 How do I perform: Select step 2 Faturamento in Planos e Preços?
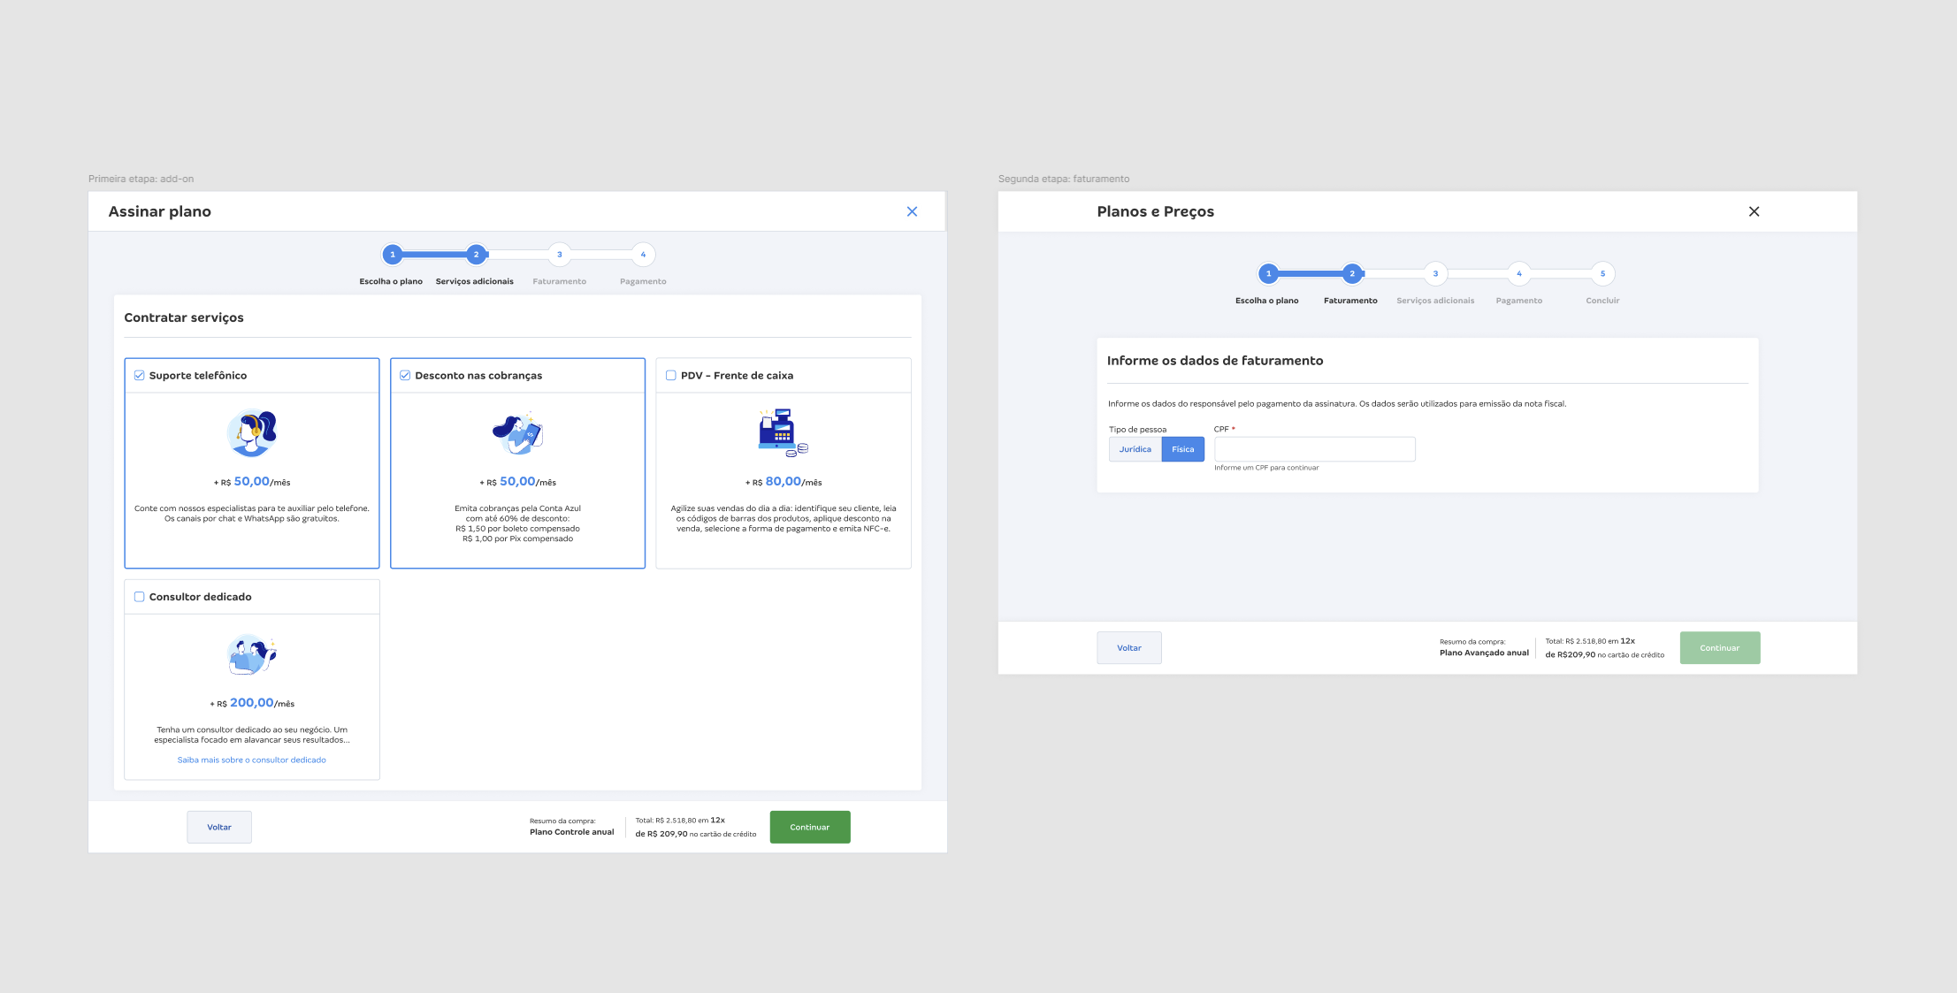click(1351, 274)
